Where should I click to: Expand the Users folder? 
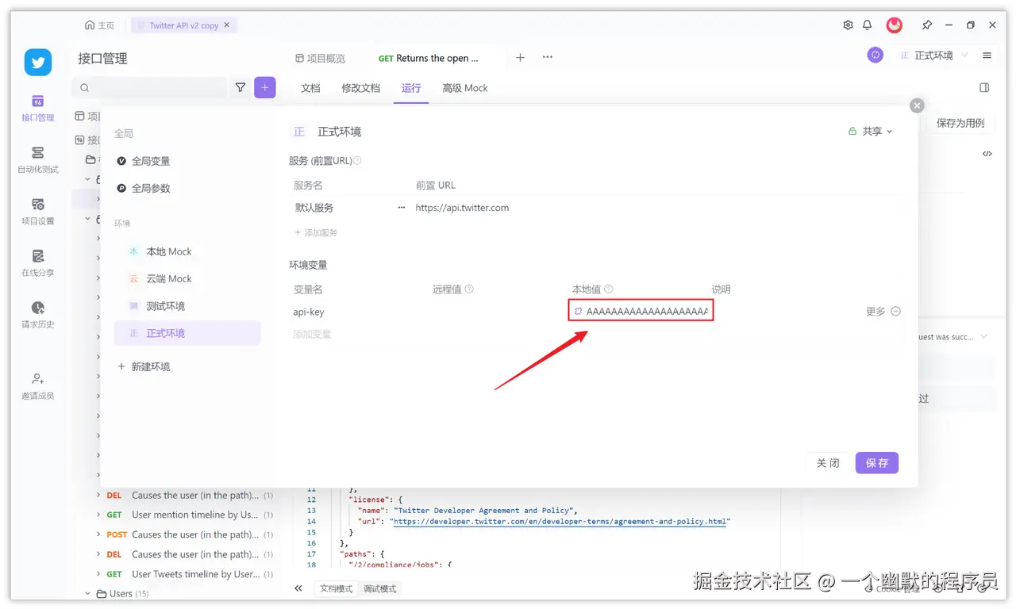[87, 593]
